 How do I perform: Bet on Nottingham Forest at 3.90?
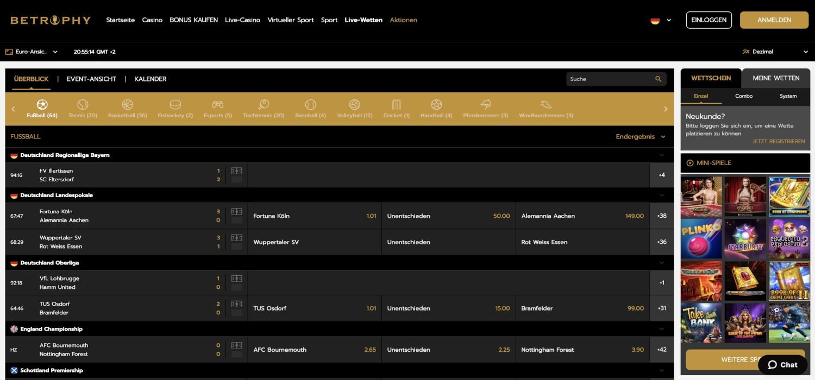(x=582, y=350)
